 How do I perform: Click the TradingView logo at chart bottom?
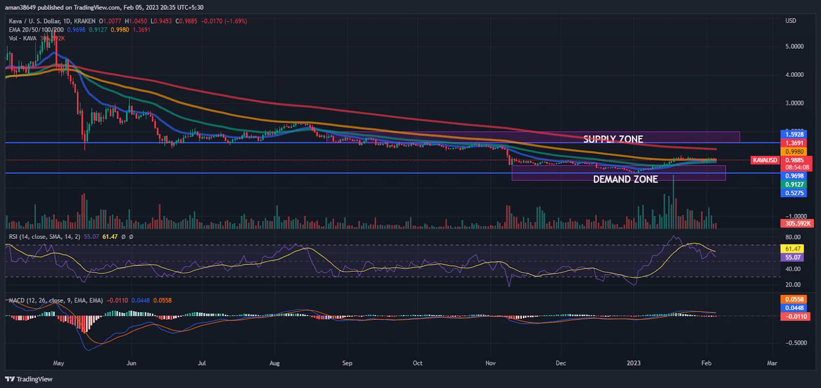click(29, 379)
